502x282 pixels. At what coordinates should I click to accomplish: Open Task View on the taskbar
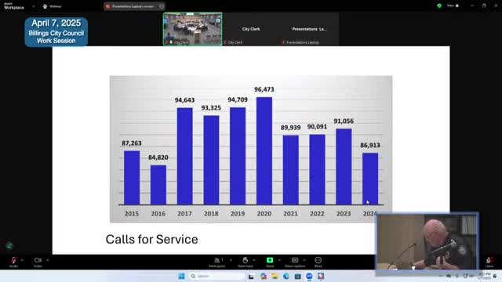coord(251,277)
